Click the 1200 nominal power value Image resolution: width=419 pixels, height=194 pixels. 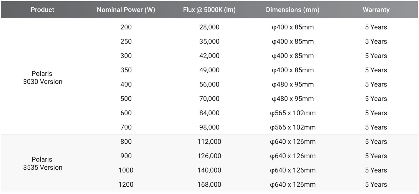click(x=126, y=185)
